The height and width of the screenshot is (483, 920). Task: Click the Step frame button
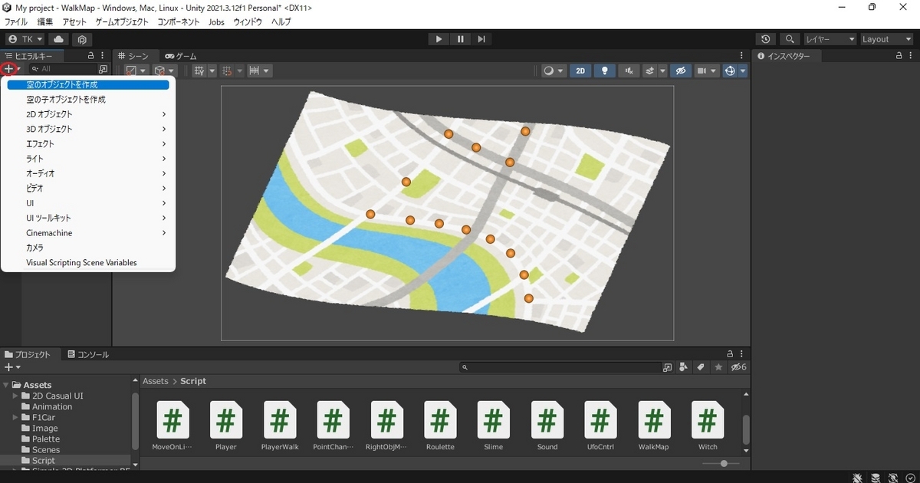tap(481, 39)
